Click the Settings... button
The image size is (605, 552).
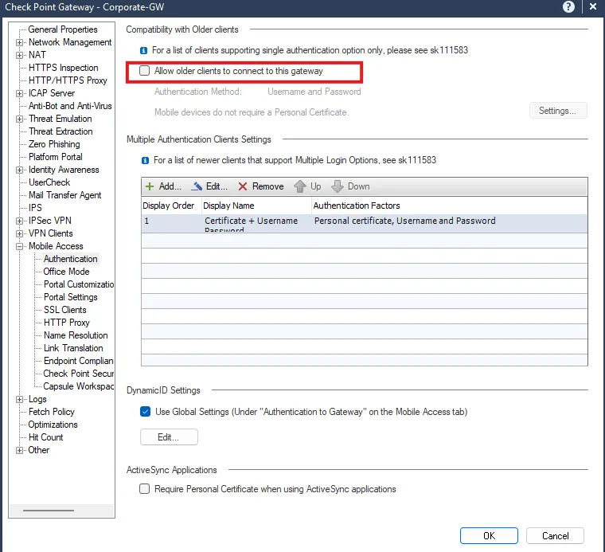click(x=558, y=111)
